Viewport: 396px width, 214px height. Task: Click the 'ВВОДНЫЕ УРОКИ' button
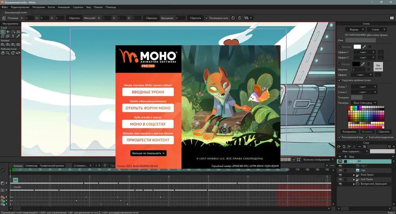coord(148,92)
